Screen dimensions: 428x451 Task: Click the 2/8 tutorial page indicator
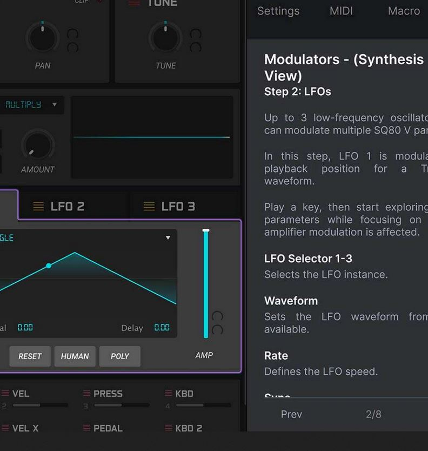[x=373, y=414]
